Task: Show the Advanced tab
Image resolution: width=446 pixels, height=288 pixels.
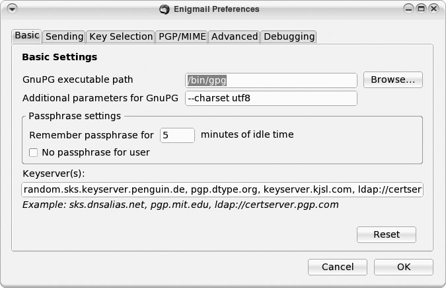Action: 235,36
